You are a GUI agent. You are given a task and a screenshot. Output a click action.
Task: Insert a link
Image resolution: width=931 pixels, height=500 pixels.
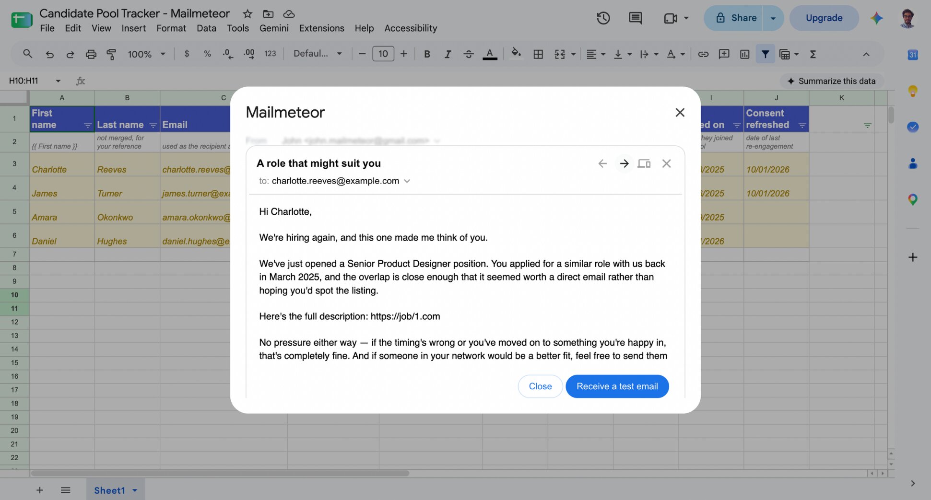click(703, 54)
